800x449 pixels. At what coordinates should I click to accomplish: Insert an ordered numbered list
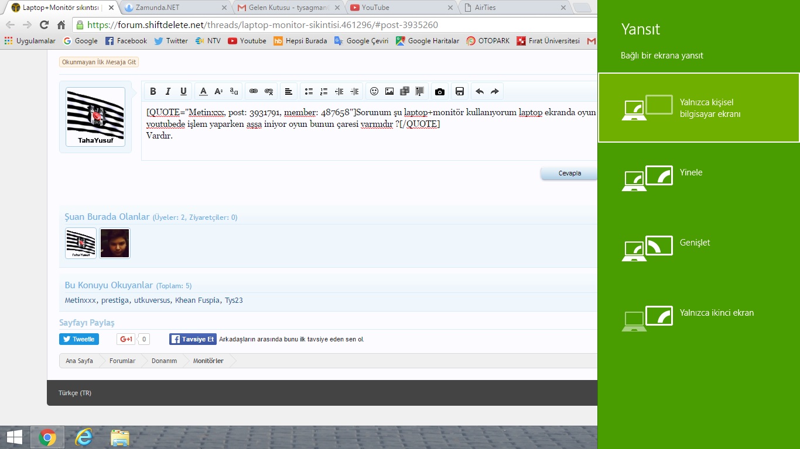(324, 91)
